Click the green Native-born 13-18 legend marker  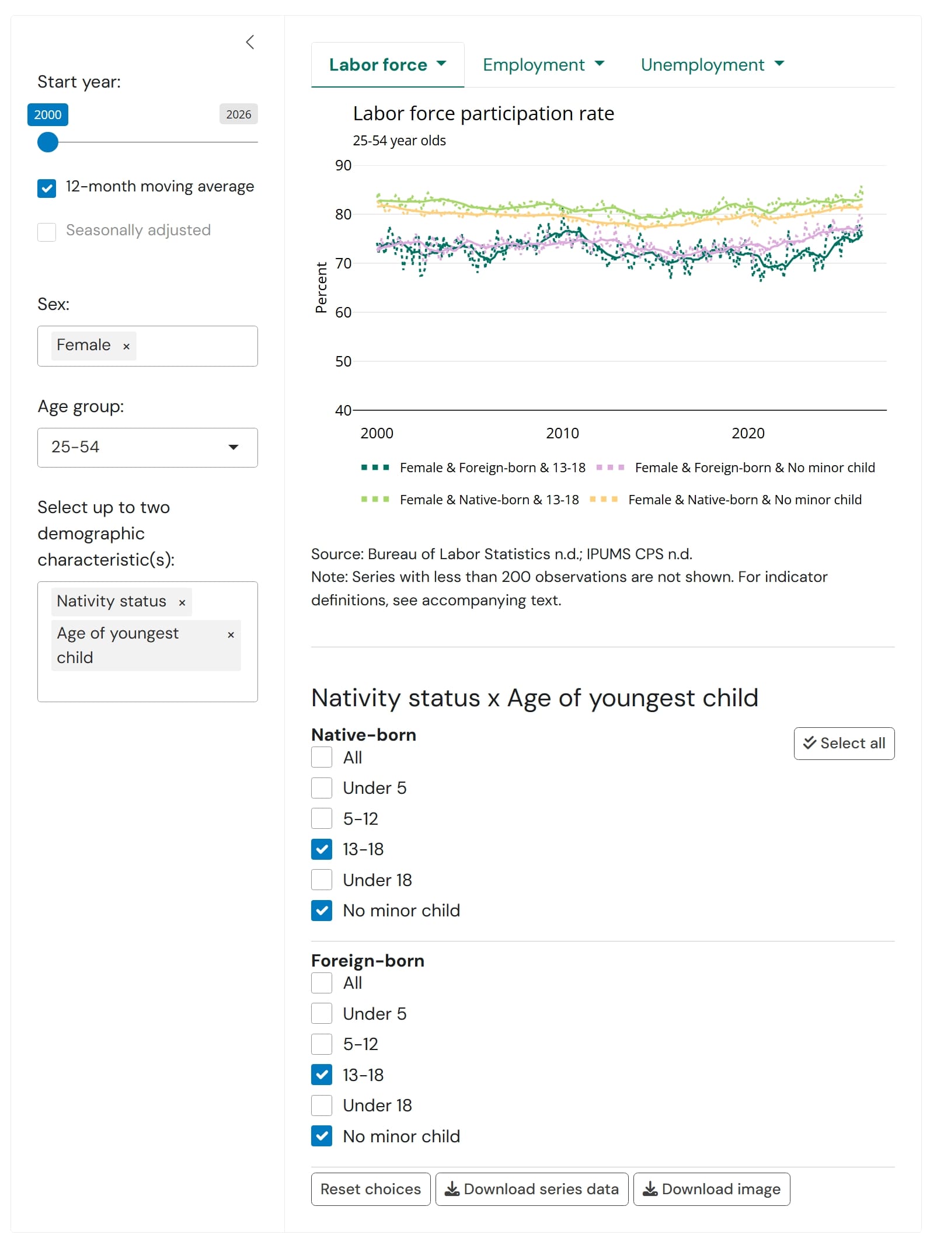375,499
